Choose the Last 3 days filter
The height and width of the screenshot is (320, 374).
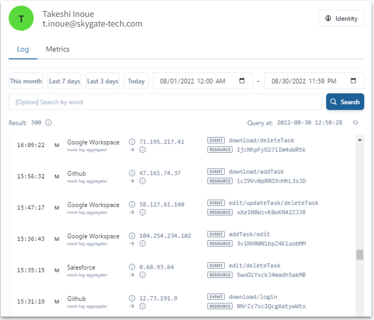[x=103, y=81]
